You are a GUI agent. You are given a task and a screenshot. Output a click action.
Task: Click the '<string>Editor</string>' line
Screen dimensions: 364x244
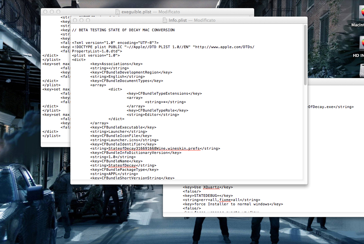153,115
